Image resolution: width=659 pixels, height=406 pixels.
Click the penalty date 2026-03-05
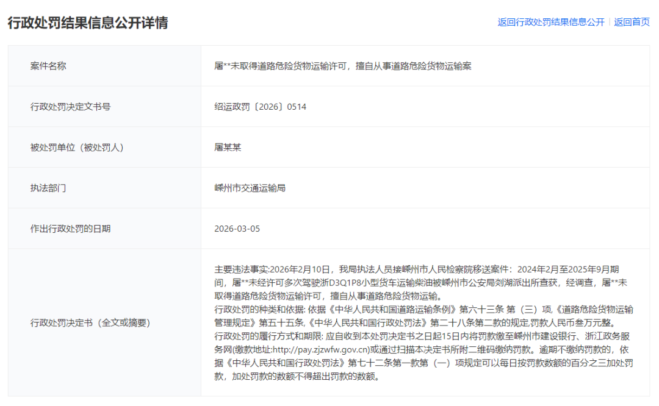[237, 229]
